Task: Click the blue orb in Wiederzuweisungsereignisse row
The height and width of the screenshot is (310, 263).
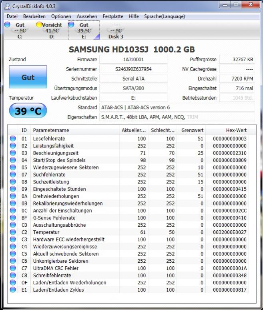Action: (x=13, y=246)
